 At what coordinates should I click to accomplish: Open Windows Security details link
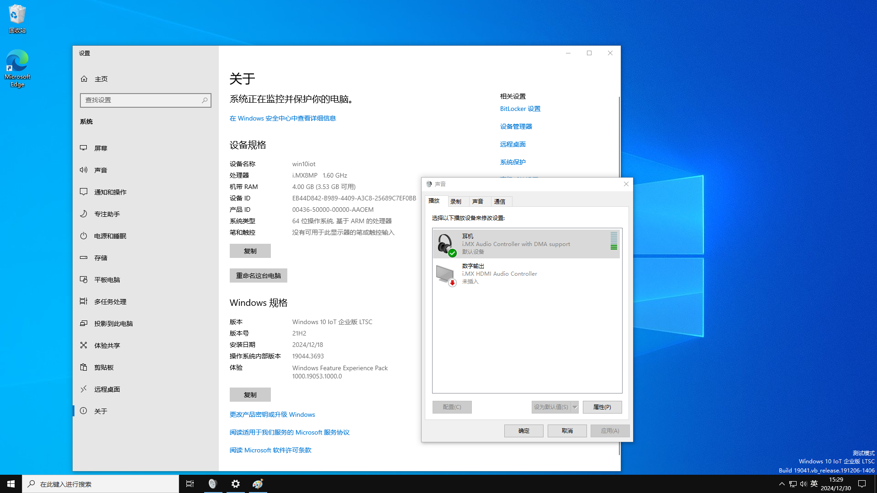point(283,118)
